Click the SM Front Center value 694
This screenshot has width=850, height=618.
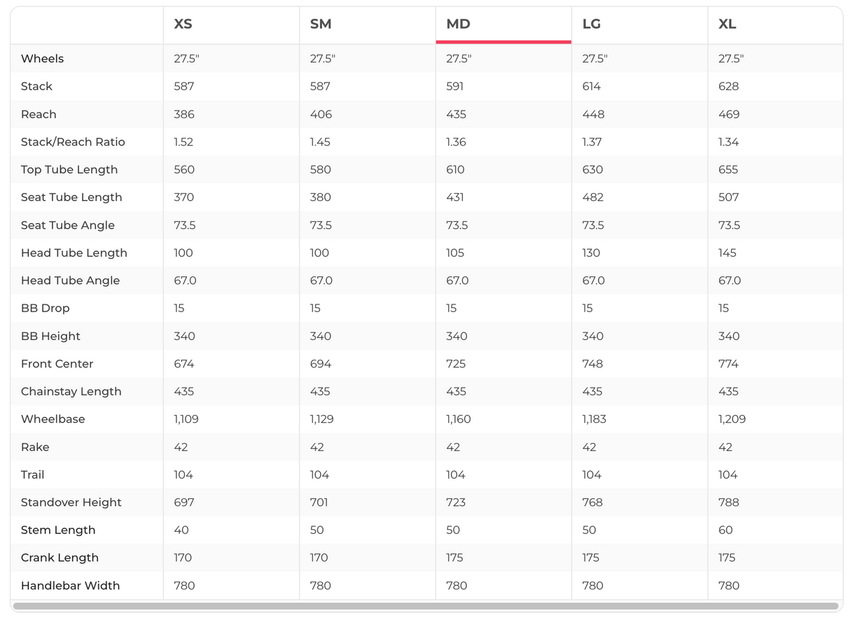(321, 364)
